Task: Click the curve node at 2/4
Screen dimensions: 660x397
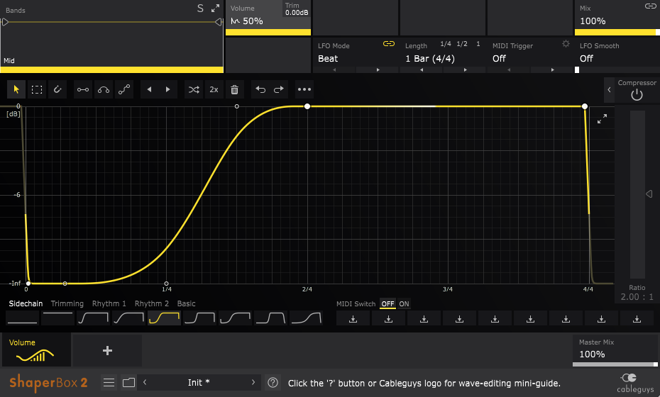Action: pos(307,106)
